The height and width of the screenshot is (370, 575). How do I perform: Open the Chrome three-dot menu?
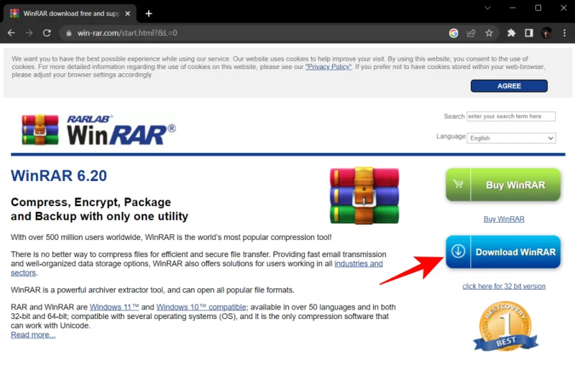564,33
